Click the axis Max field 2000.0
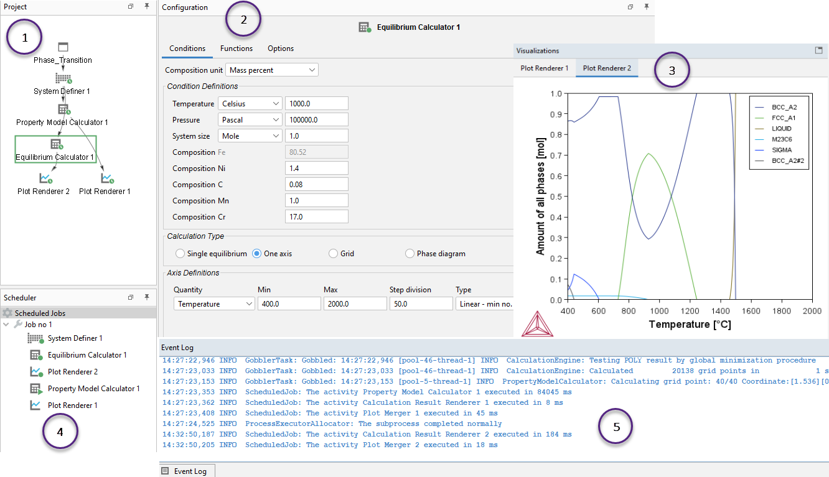This screenshot has width=829, height=477. click(355, 304)
